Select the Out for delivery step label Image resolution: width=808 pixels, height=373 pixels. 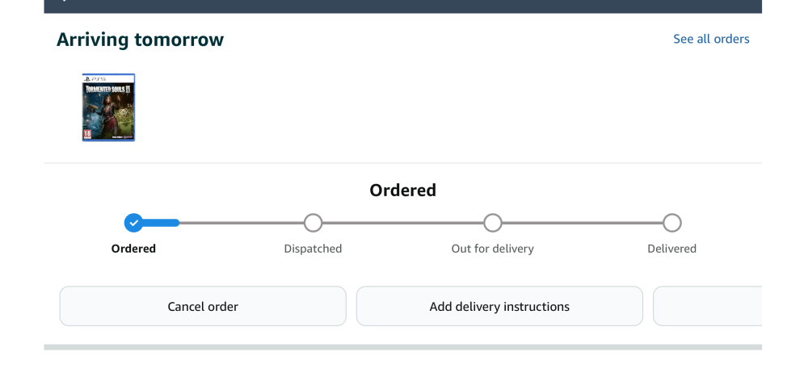(x=492, y=249)
